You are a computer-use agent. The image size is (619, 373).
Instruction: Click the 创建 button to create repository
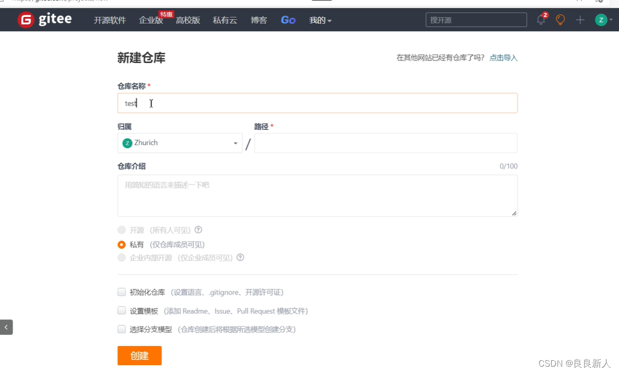139,356
